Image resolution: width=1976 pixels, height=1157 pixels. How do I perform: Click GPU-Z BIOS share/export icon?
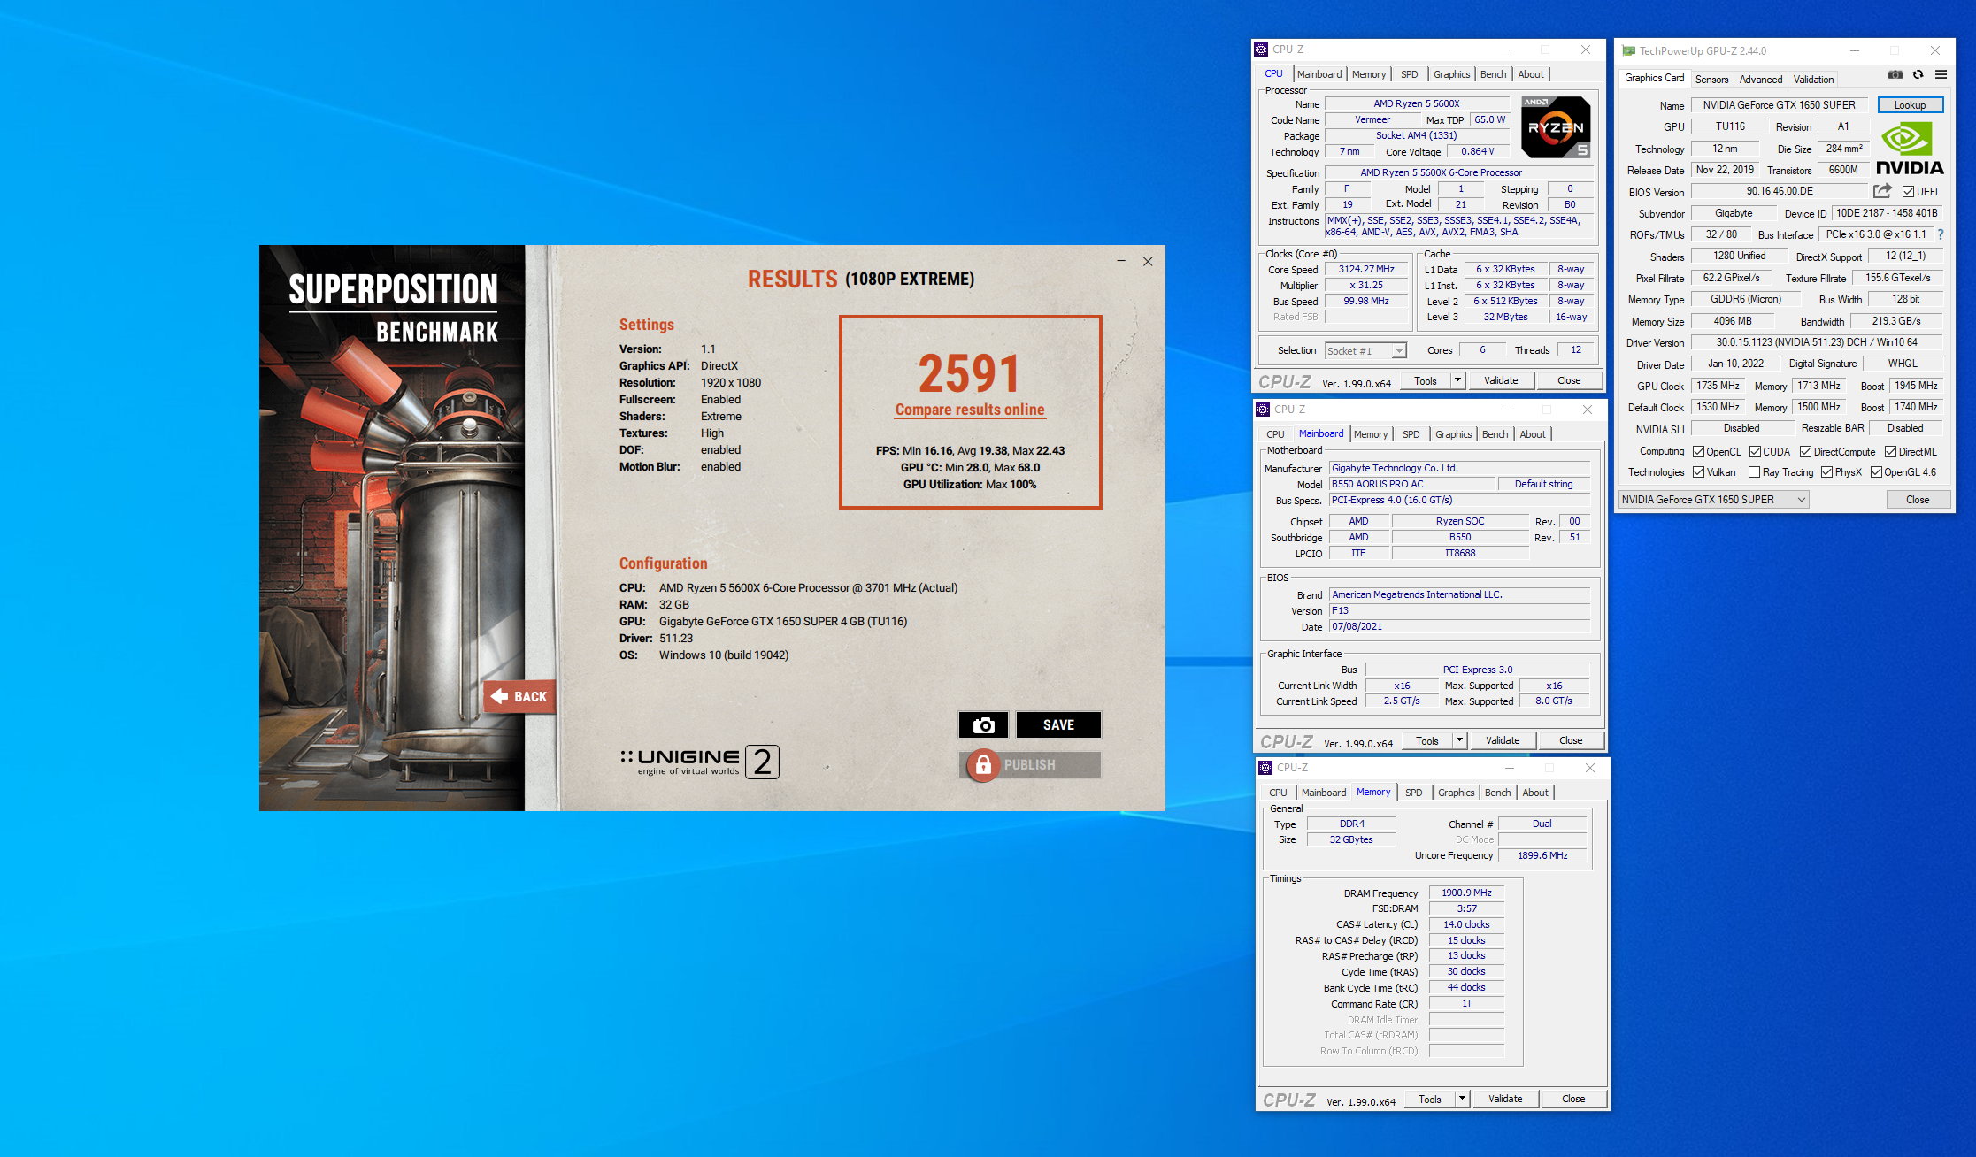pos(1882,191)
